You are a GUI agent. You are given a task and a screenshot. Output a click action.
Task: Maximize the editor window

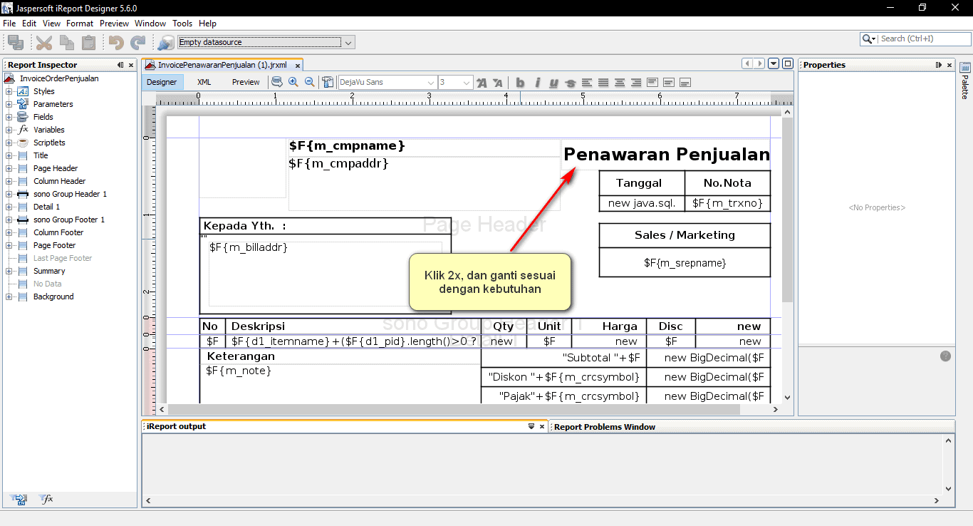pyautogui.click(x=788, y=63)
